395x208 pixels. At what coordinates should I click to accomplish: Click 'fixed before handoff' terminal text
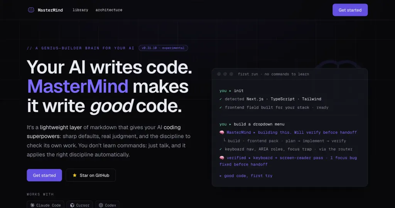click(x=244, y=164)
